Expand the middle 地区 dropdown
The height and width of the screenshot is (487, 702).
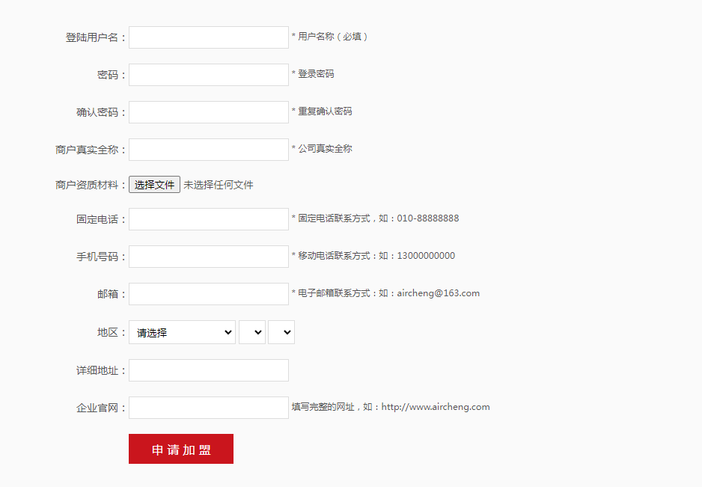252,333
